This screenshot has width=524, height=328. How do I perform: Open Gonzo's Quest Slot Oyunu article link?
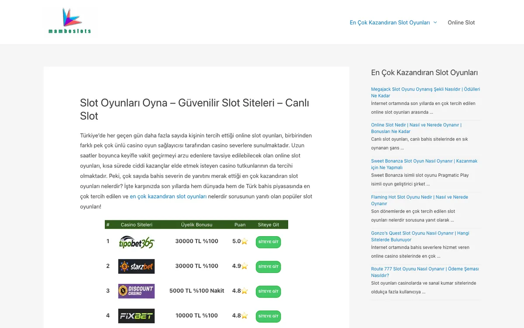420,236
